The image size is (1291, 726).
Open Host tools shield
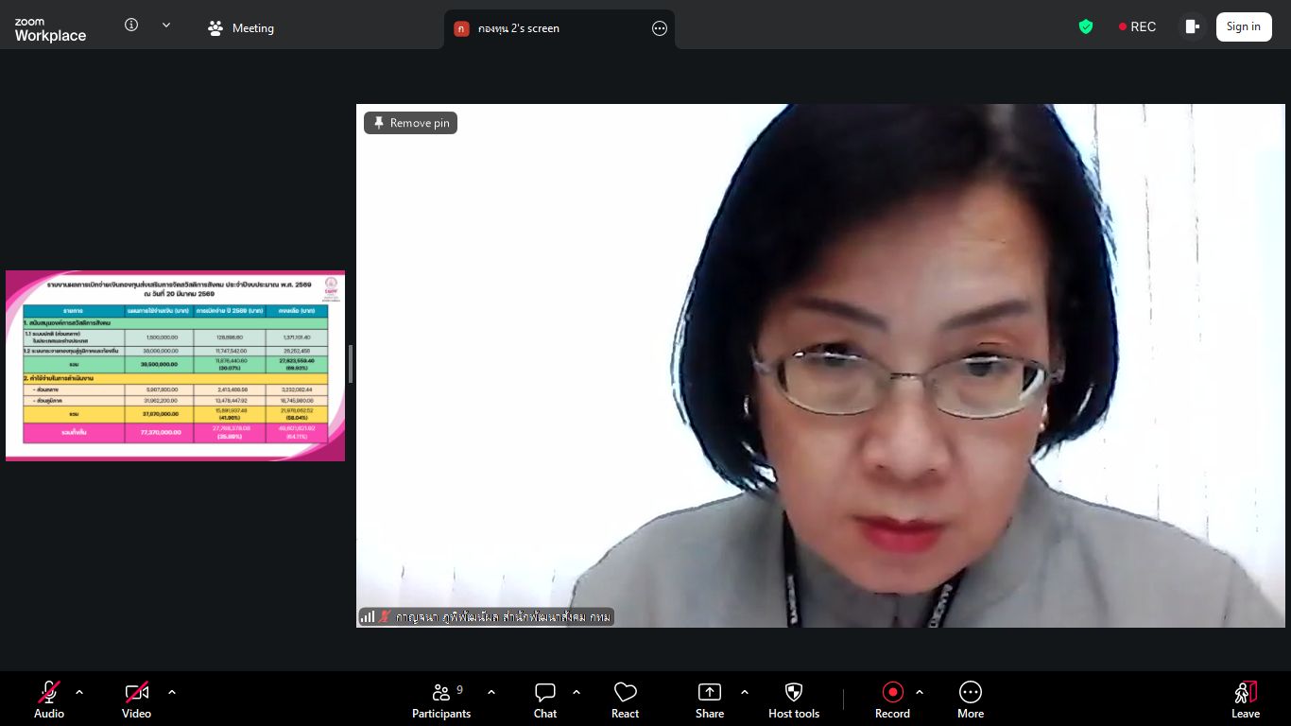[793, 700]
